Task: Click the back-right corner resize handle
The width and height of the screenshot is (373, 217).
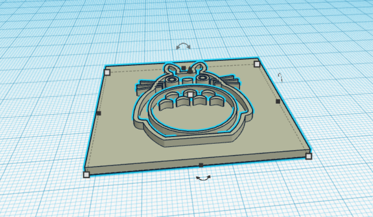Action: point(257,64)
